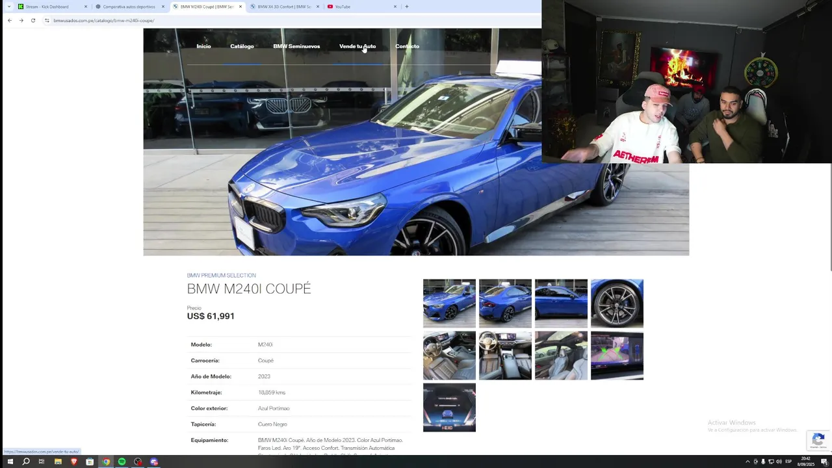Open BMW Seminuevos nav link
Screen dimensions: 832x468
[296, 46]
